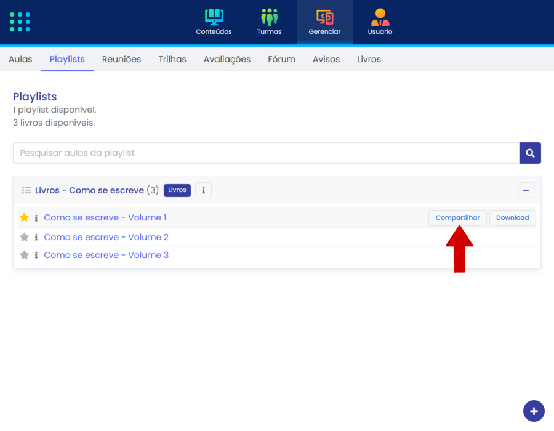The image size is (554, 431).
Task: Switch to the Trilhas tab
Action: click(172, 59)
